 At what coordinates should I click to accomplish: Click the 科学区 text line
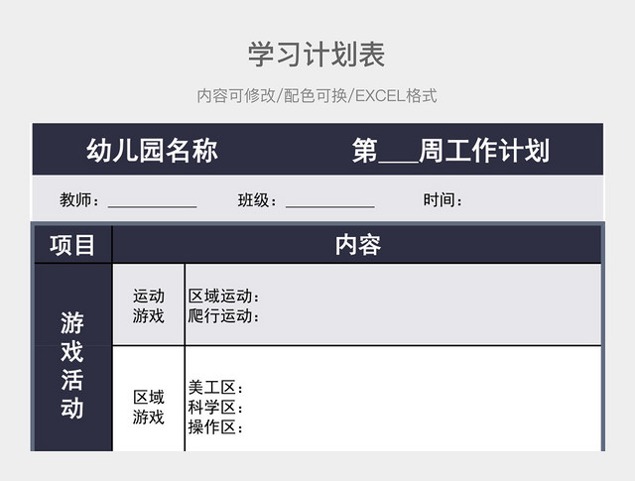pos(215,408)
